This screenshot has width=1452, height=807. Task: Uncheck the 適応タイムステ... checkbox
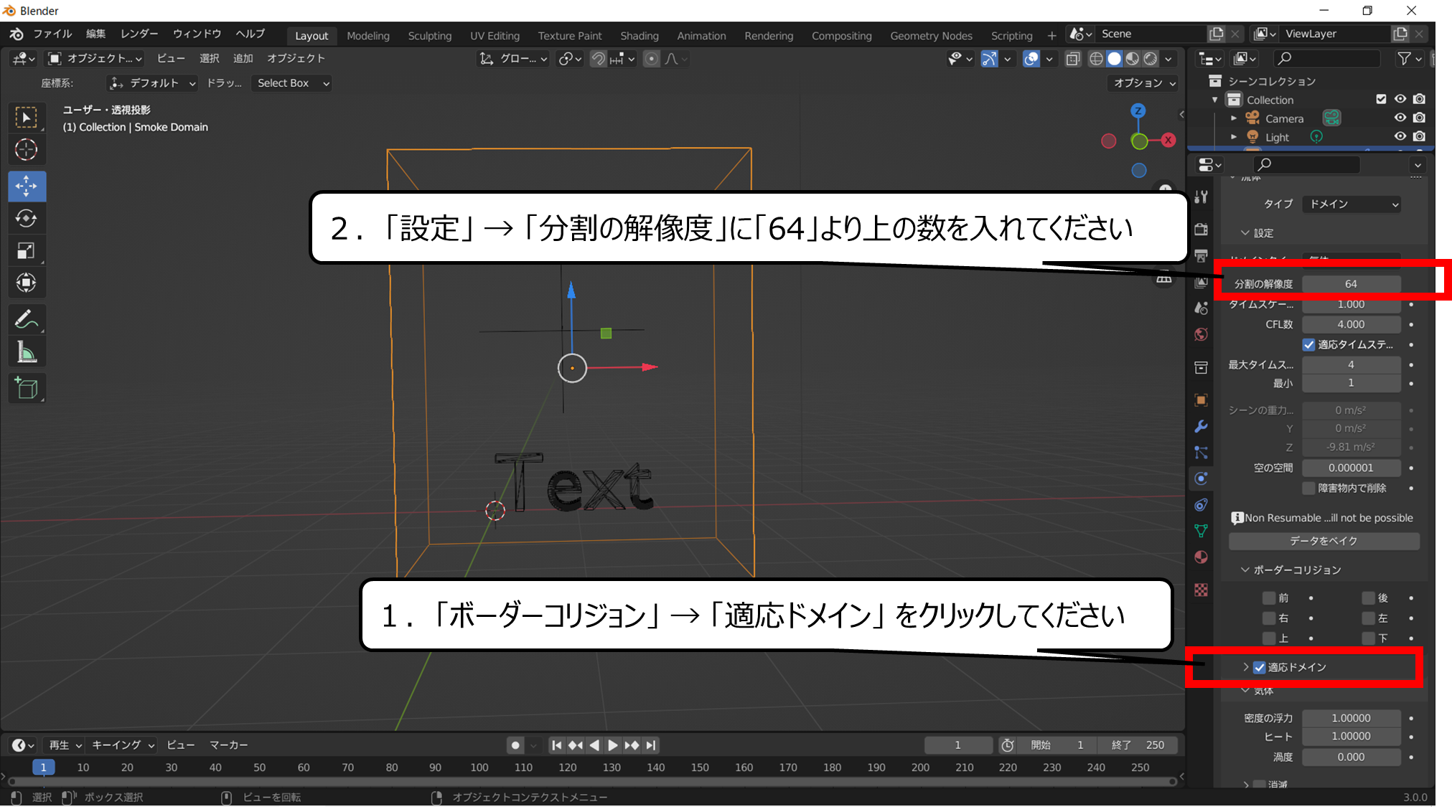pos(1308,345)
